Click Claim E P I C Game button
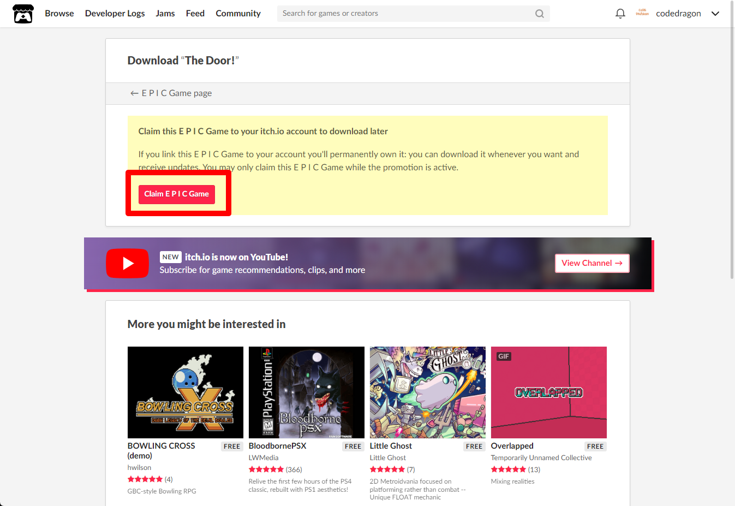 (x=177, y=194)
